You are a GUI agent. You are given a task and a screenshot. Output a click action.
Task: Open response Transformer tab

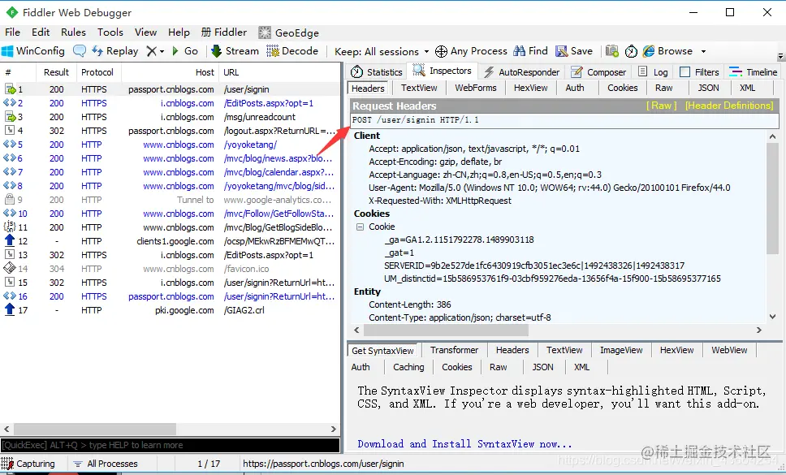pyautogui.click(x=454, y=350)
